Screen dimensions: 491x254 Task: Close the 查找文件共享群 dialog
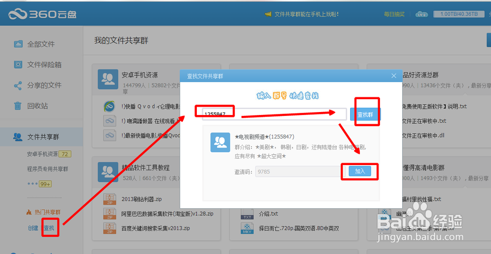tap(394, 76)
